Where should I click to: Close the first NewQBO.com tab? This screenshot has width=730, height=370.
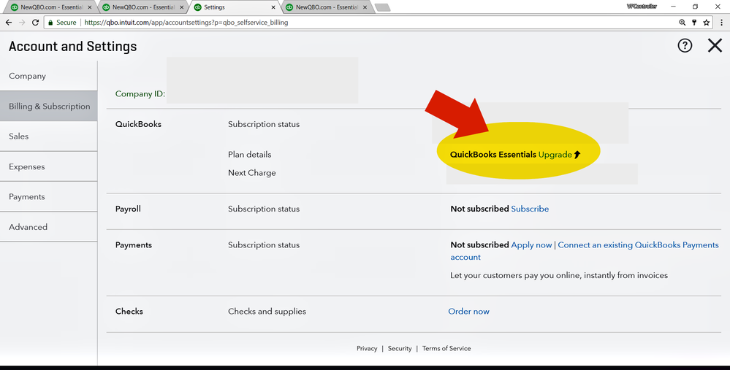[x=89, y=7]
